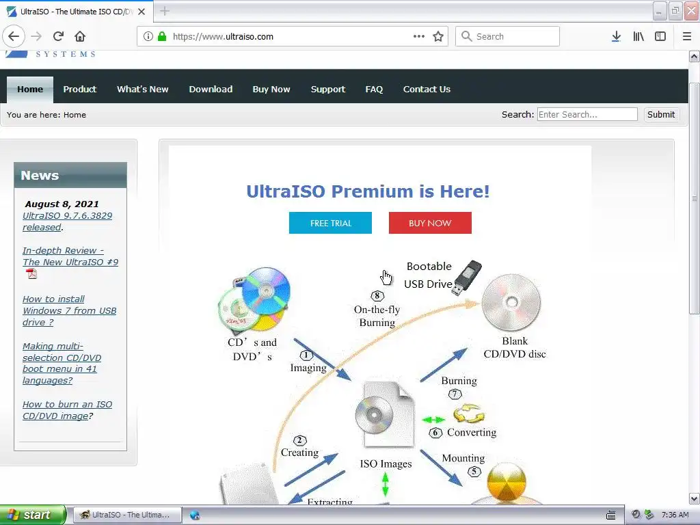Image resolution: width=700 pixels, height=525 pixels.
Task: Click the gold Mounting disc icon
Action: coord(507,483)
